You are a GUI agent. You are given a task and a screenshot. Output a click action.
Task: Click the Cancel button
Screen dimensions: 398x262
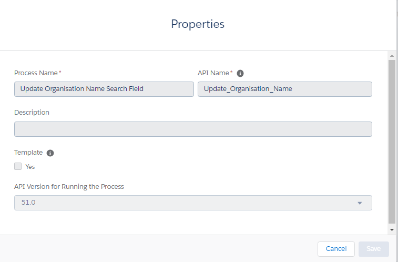[336, 249]
